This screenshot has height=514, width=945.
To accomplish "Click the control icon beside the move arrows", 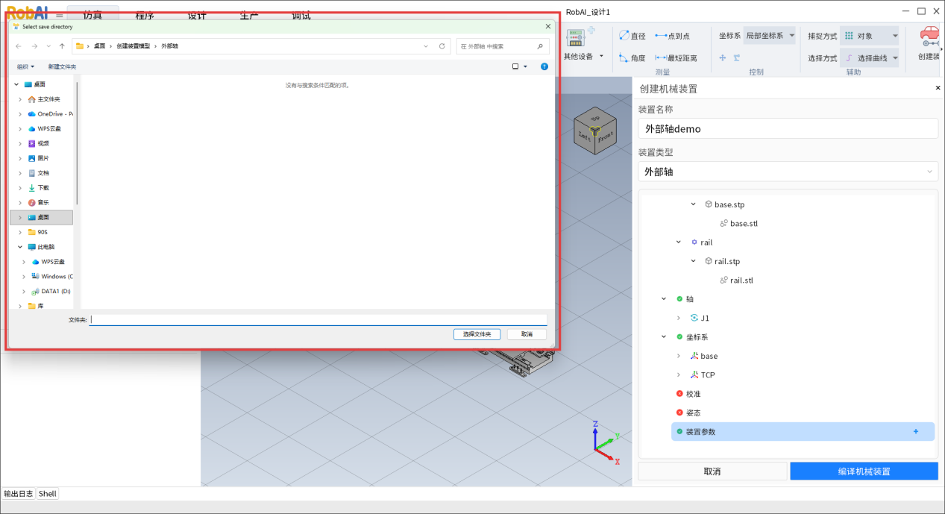I will (x=736, y=58).
